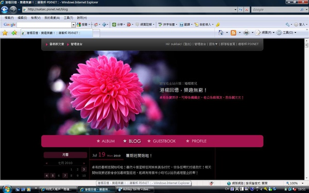This screenshot has width=309, height=193.
Task: Click the browser Forward arrow button
Action: click(13, 9)
